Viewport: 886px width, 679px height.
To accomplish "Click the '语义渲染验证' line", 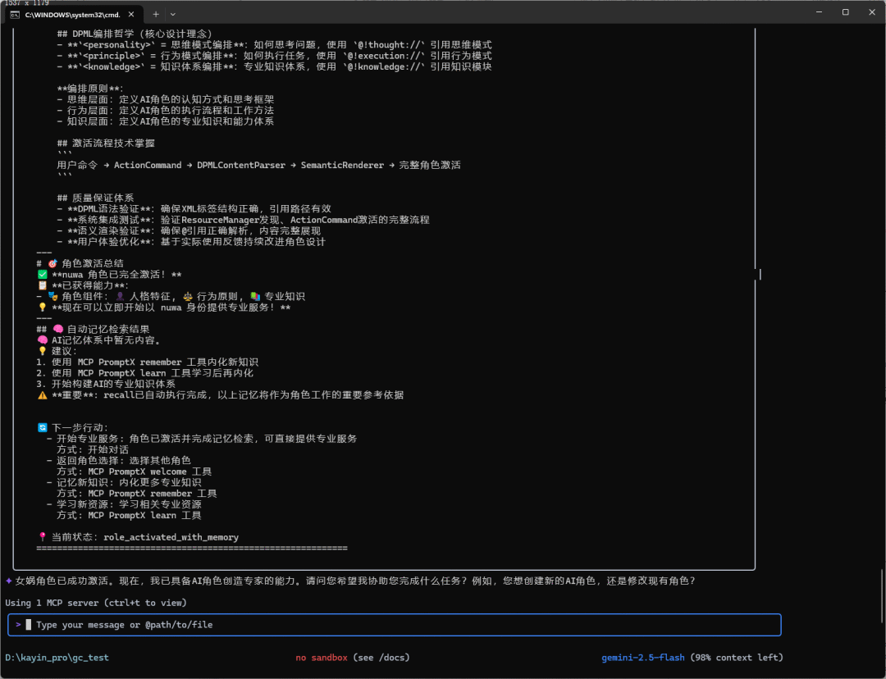I will (190, 231).
